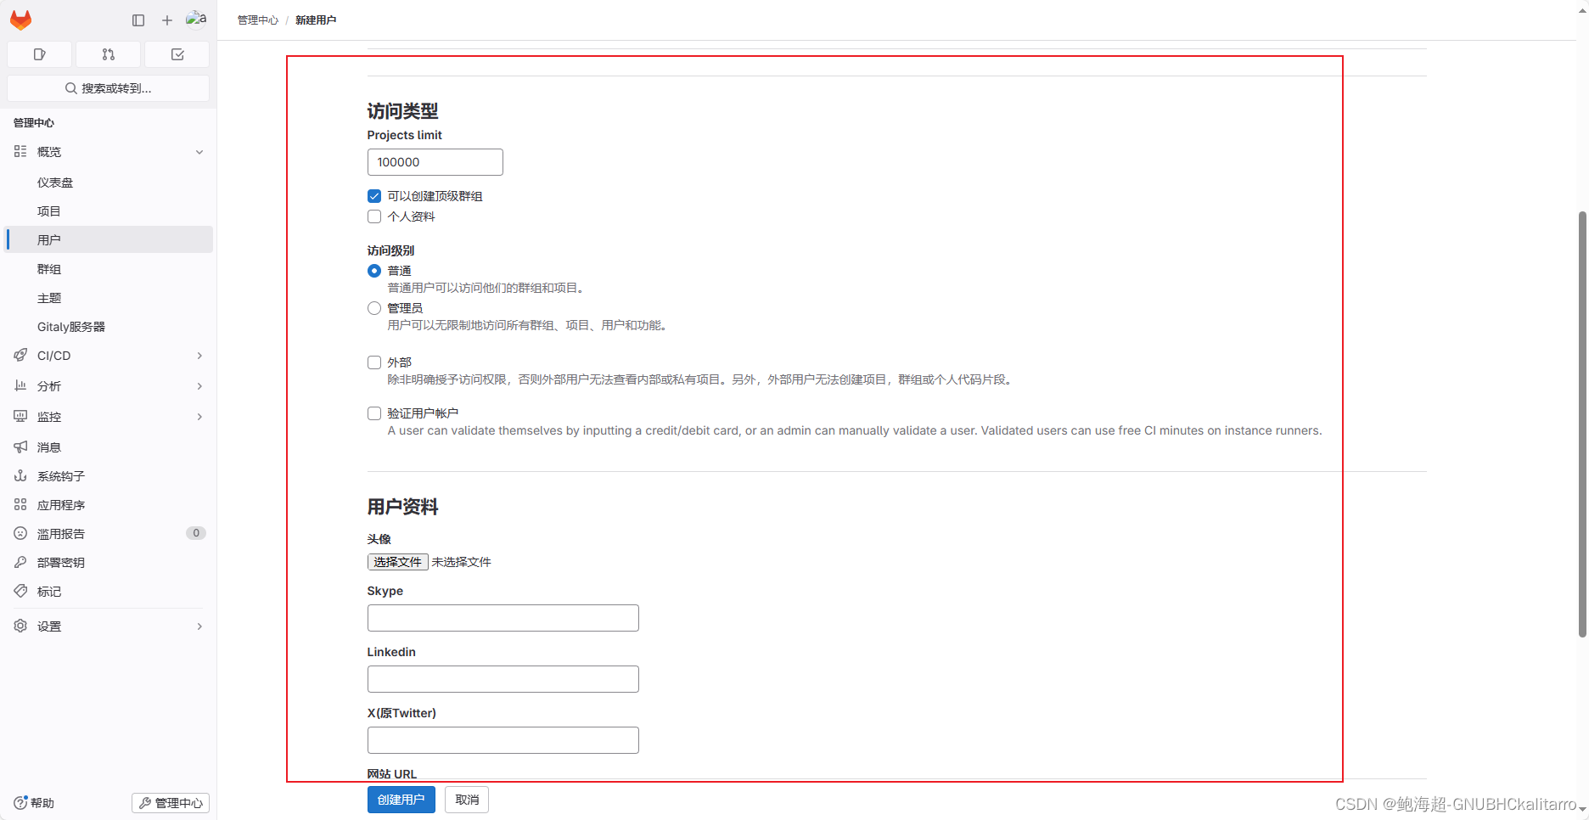This screenshot has height=820, width=1589.
Task: Select the 管理员 access level radio
Action: pos(374,308)
